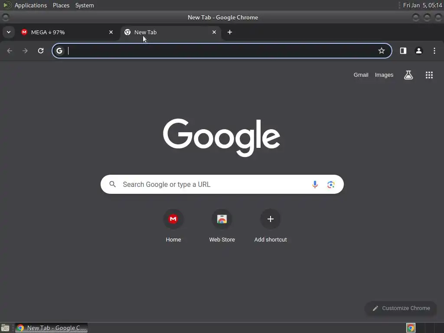Image resolution: width=444 pixels, height=333 pixels.
Task: Open the Places menu
Action: 61,5
